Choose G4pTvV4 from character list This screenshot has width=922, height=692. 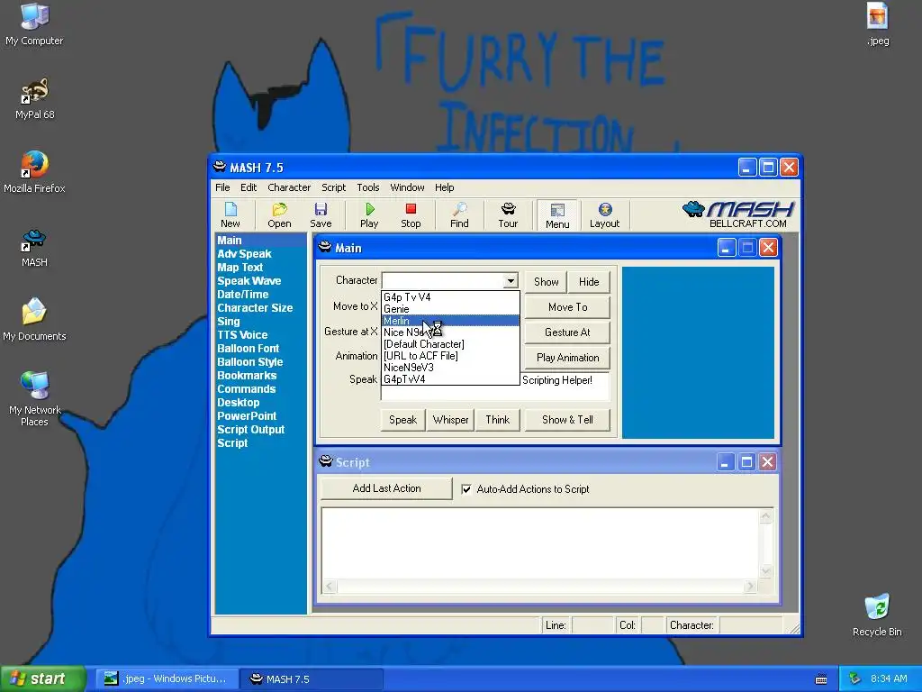tap(450, 379)
